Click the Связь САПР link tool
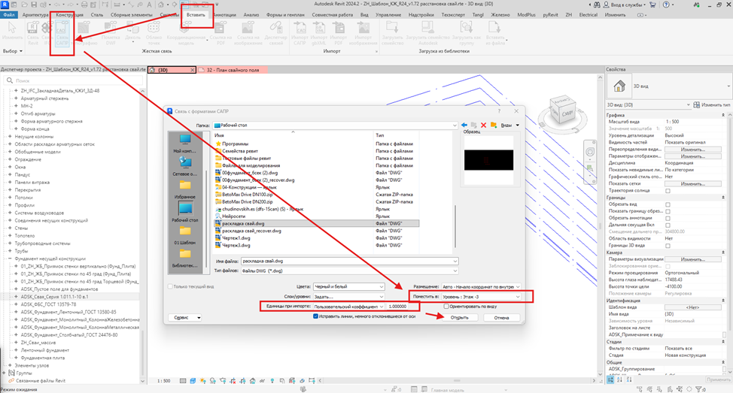The width and height of the screenshot is (733, 393). click(62, 34)
